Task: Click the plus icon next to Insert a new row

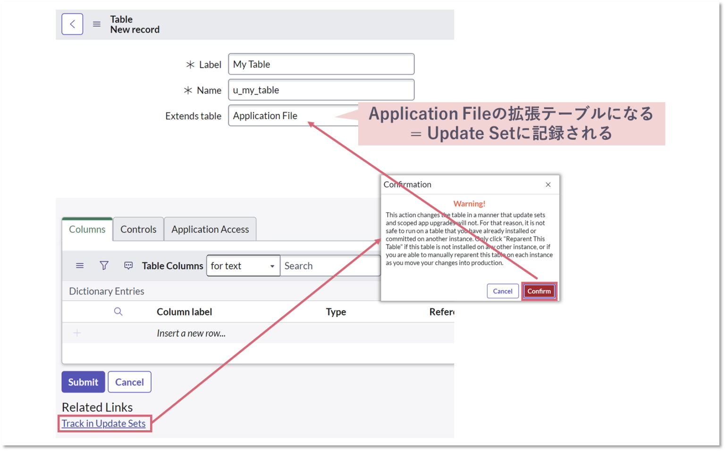Action: pos(77,333)
